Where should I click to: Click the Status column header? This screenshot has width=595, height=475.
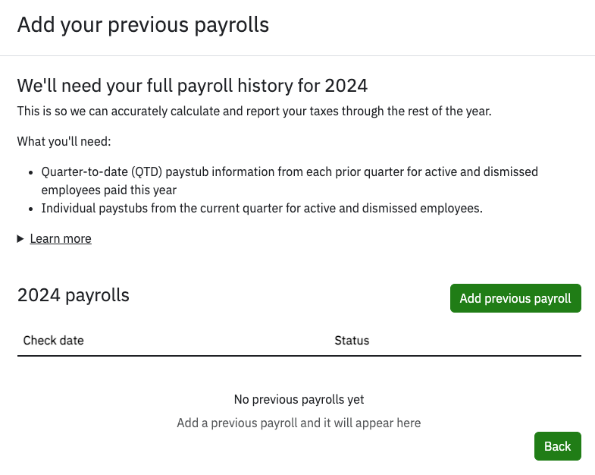(352, 340)
